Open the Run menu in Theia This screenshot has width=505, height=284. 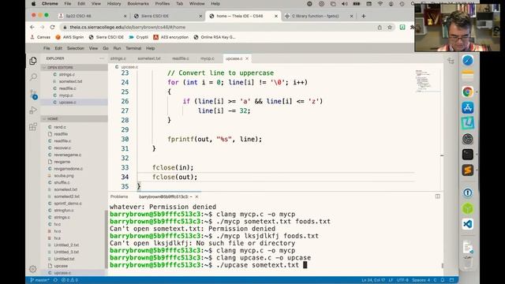tap(117, 48)
